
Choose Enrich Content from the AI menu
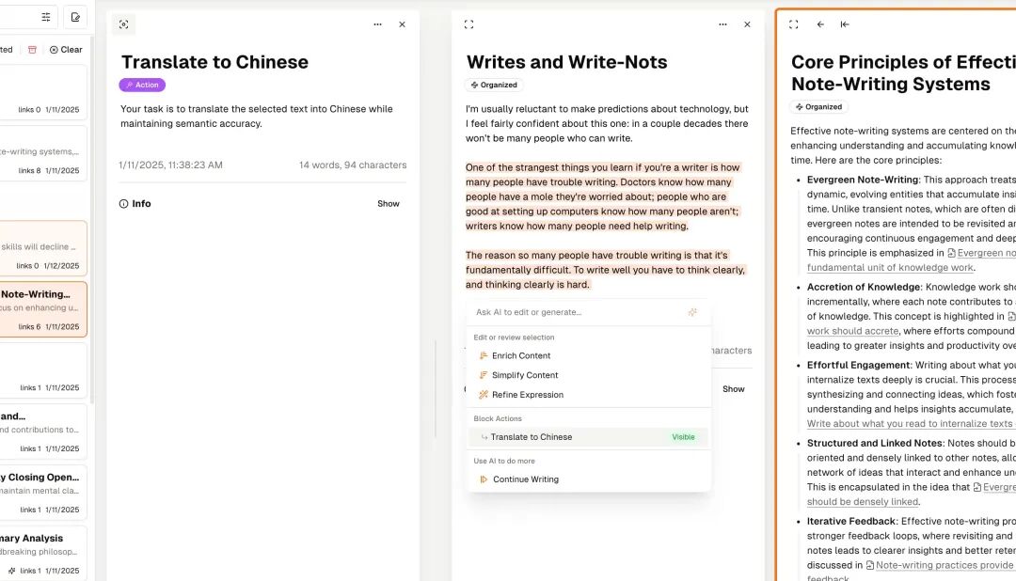tap(588, 355)
